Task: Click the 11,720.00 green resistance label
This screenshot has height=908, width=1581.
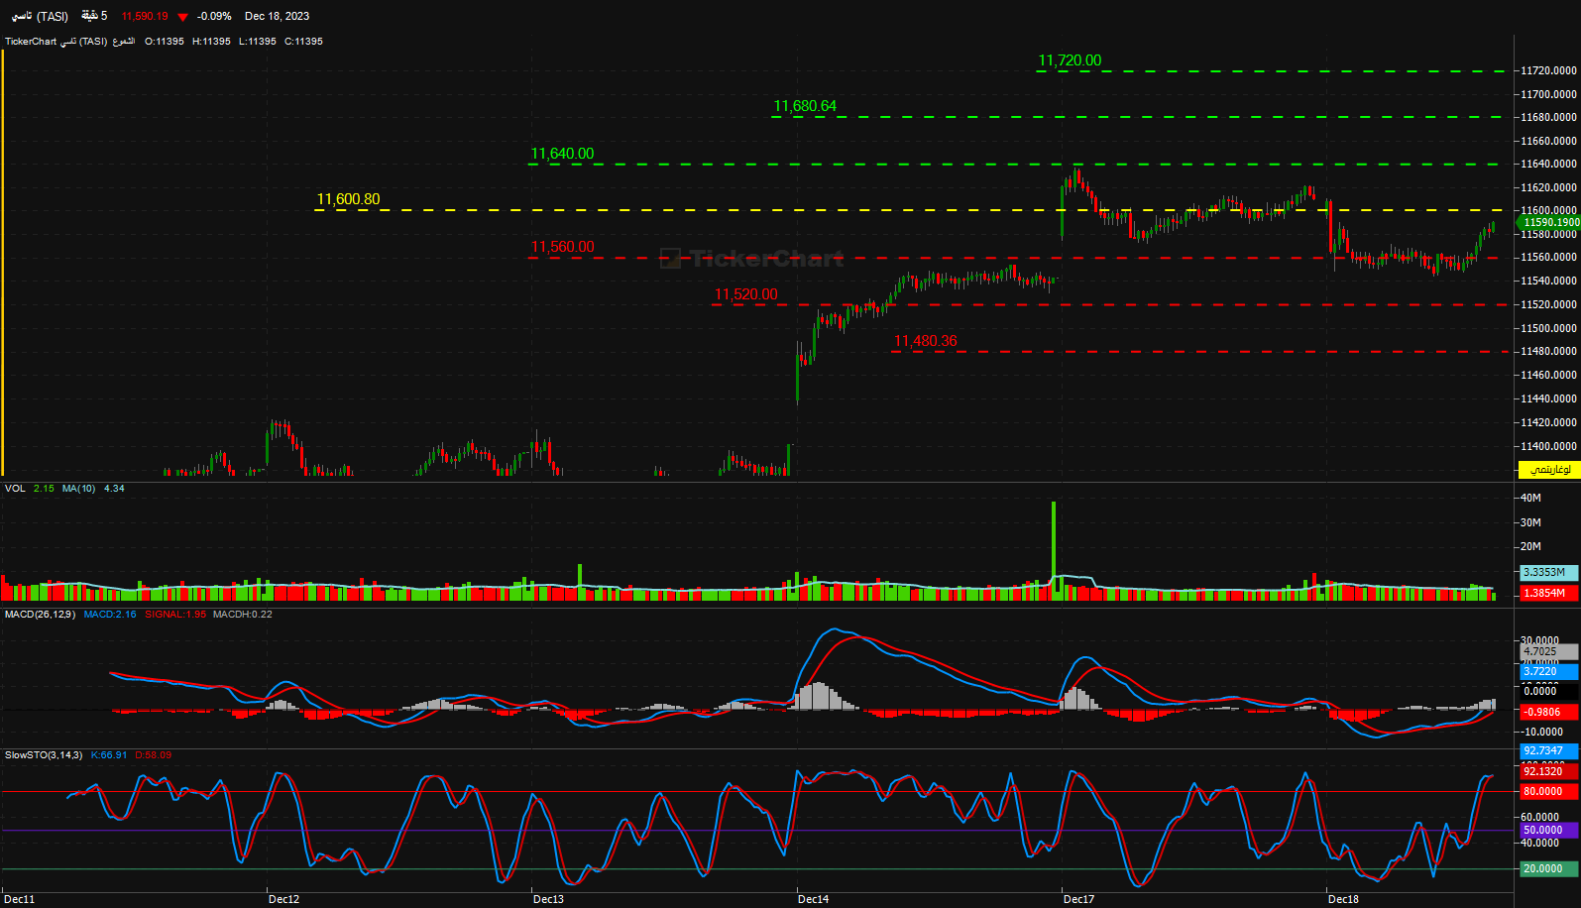Action: [1069, 60]
